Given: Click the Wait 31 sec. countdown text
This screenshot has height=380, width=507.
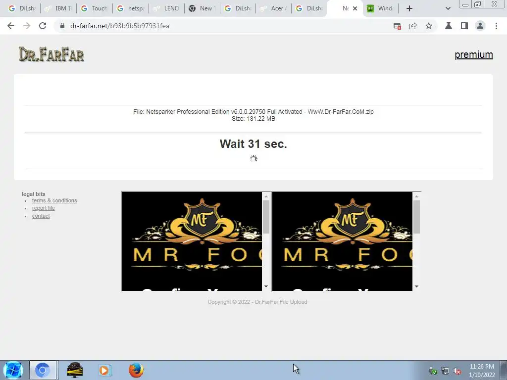Looking at the screenshot, I should [253, 144].
